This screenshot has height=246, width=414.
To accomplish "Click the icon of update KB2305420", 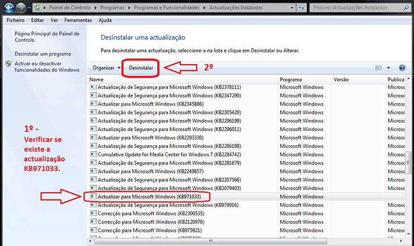I will tap(93, 112).
